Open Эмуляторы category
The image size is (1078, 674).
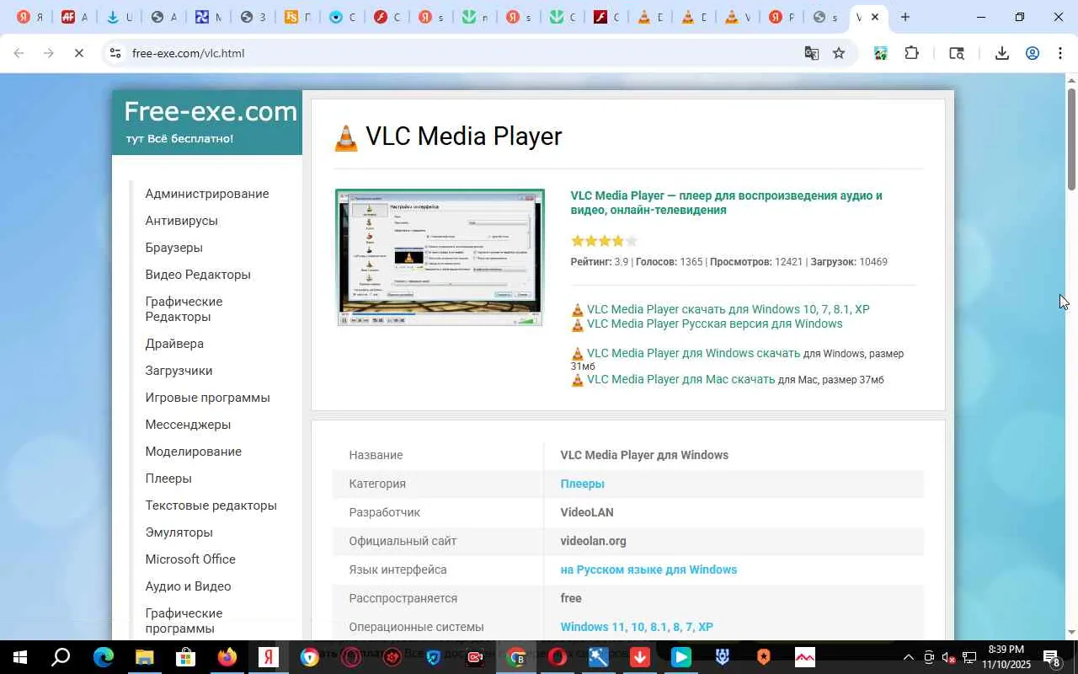pyautogui.click(x=179, y=532)
